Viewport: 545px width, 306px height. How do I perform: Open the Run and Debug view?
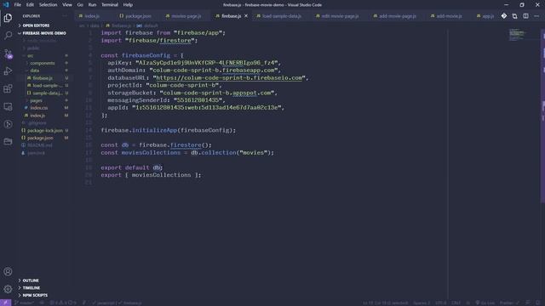pyautogui.click(x=8, y=71)
